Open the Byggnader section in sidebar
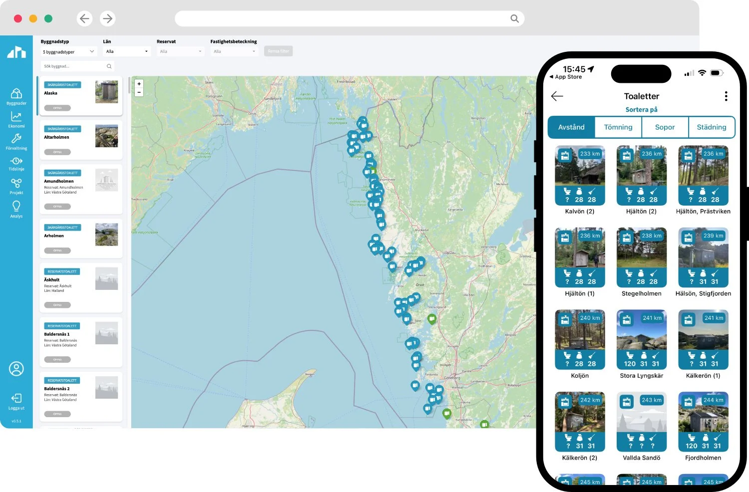 coord(16,96)
